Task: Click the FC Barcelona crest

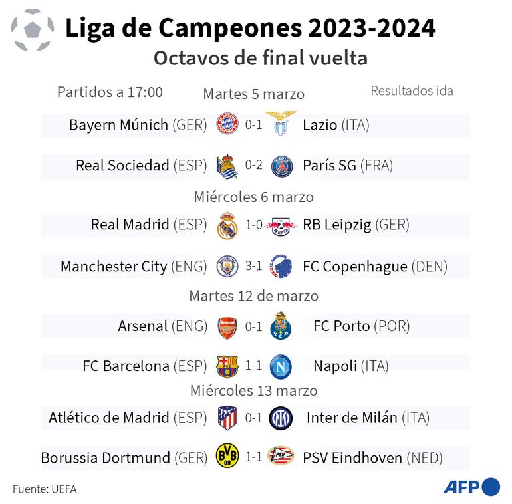Action: click(x=227, y=366)
